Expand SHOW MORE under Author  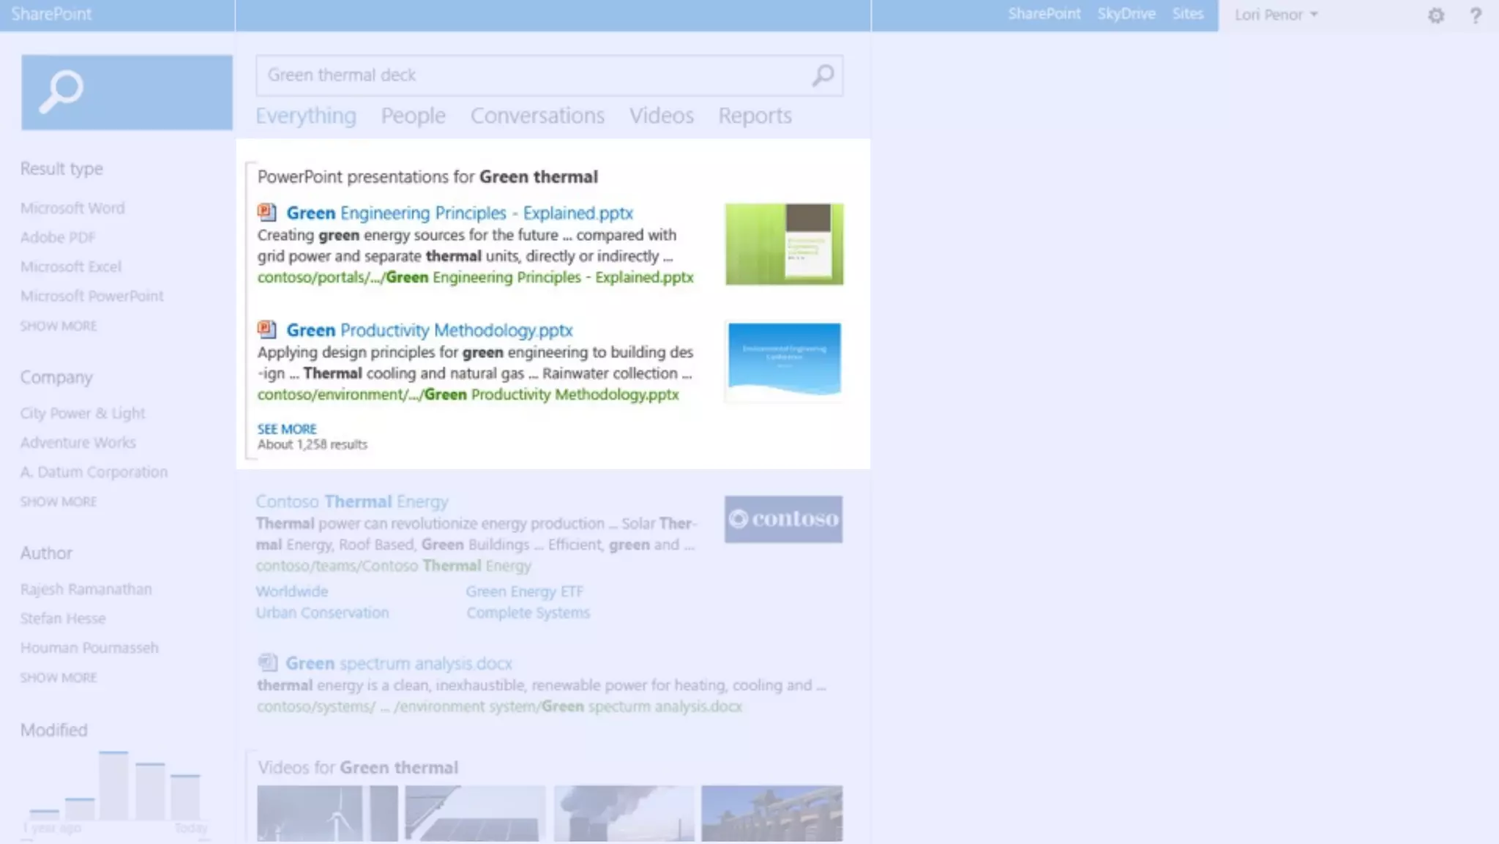(x=59, y=677)
